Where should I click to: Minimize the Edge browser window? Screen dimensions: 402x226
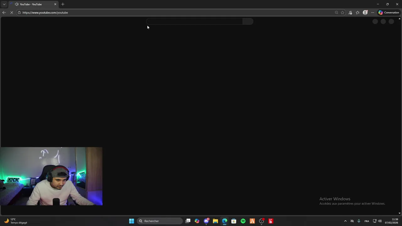378,4
